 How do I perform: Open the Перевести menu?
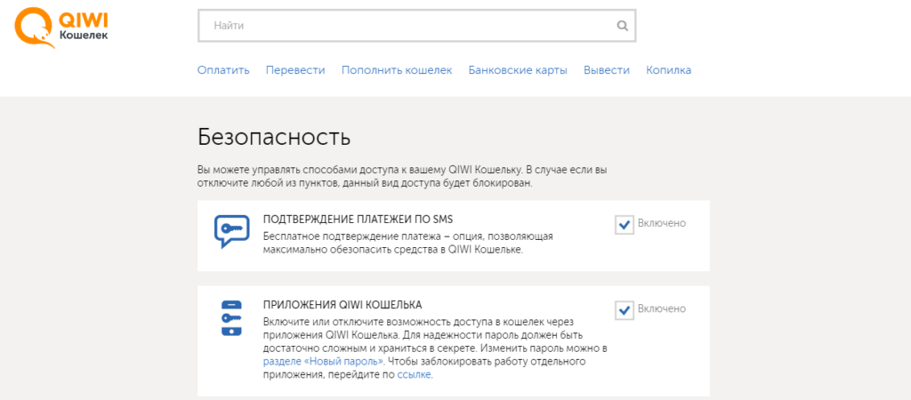point(295,70)
